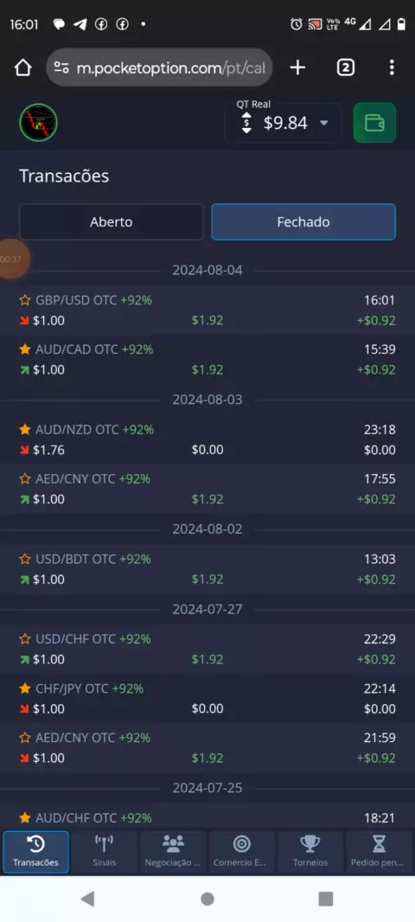Expand the QT Real balance dropdown arrow
Image resolution: width=415 pixels, height=922 pixels.
tap(323, 123)
